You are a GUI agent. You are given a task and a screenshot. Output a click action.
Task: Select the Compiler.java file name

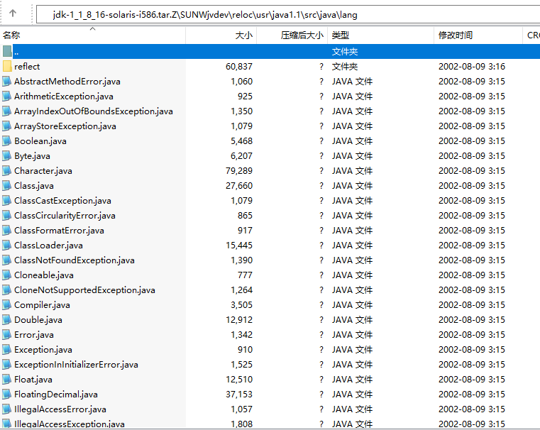click(x=42, y=305)
